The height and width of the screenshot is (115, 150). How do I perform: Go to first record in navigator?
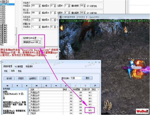(x=7, y=86)
